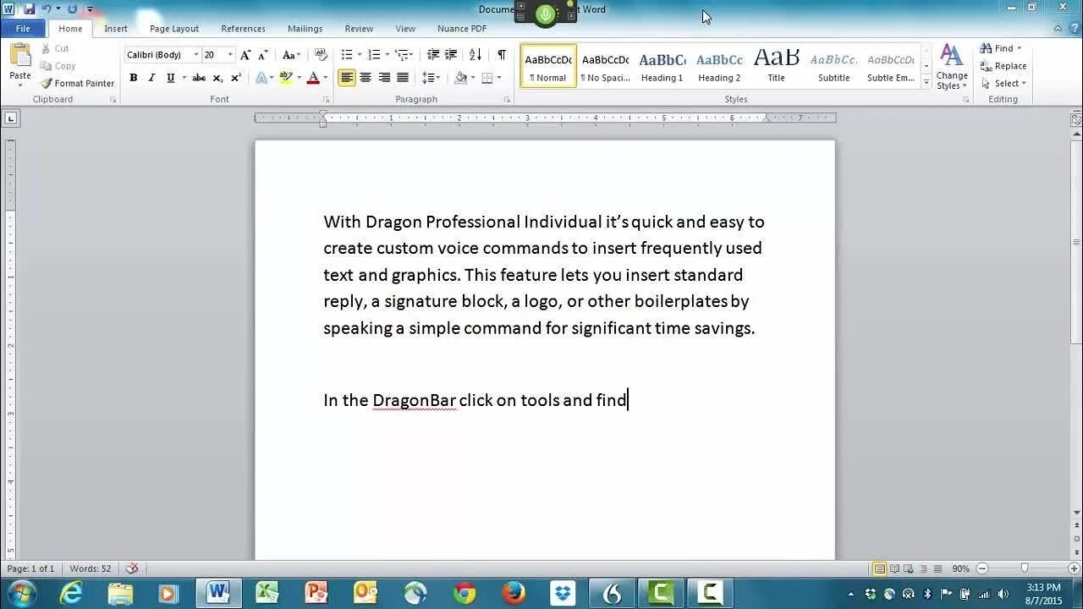The height and width of the screenshot is (609, 1083).
Task: Switch to the Mailings tab
Action: coord(305,29)
